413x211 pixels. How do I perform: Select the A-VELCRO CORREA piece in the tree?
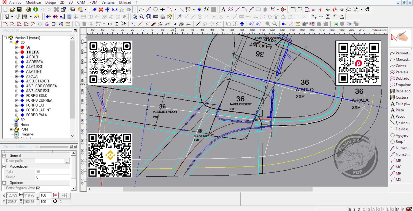(x=42, y=86)
